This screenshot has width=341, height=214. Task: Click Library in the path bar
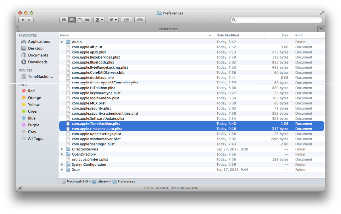100,182
